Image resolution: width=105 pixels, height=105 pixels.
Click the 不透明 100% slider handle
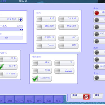pos(21,29)
